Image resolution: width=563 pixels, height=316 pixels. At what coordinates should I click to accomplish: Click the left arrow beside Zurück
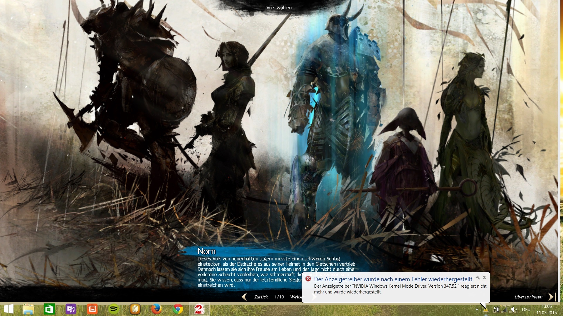point(244,297)
